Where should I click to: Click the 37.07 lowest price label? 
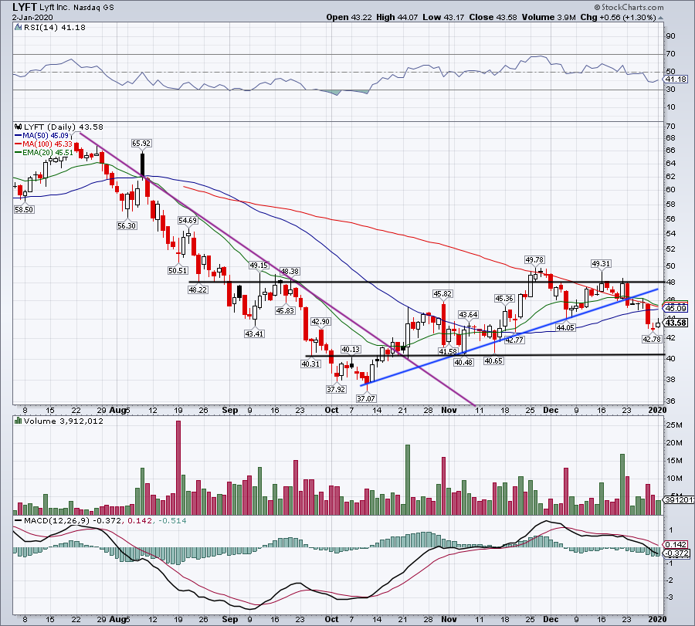tap(366, 398)
